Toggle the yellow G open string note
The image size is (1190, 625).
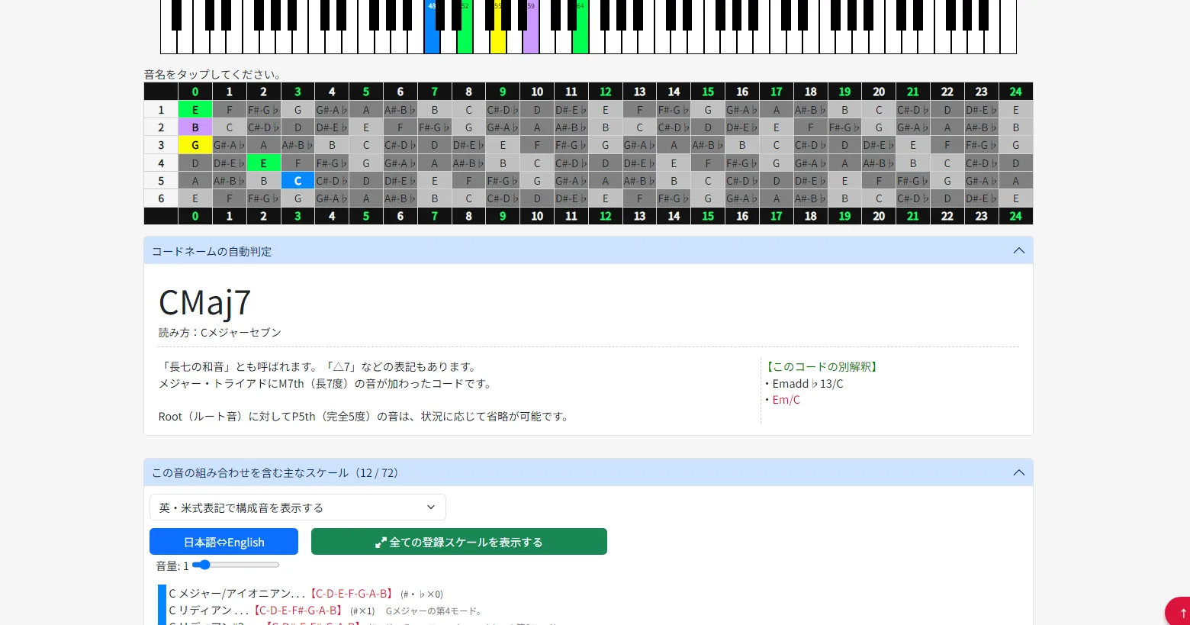(195, 145)
